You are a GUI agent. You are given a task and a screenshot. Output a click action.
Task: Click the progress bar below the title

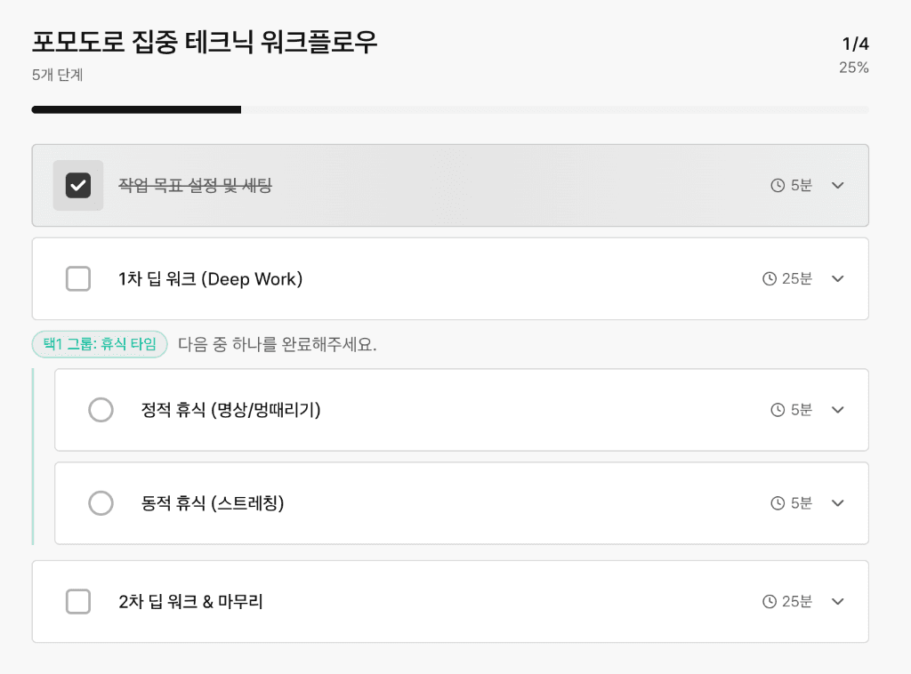(x=450, y=109)
